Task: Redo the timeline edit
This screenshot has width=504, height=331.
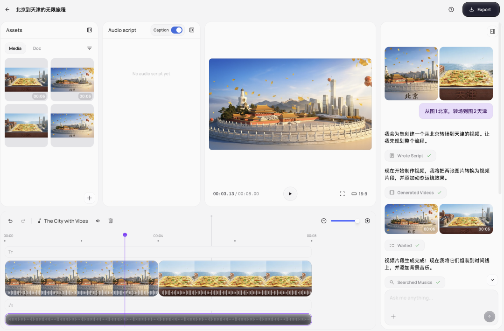Action: coord(23,221)
